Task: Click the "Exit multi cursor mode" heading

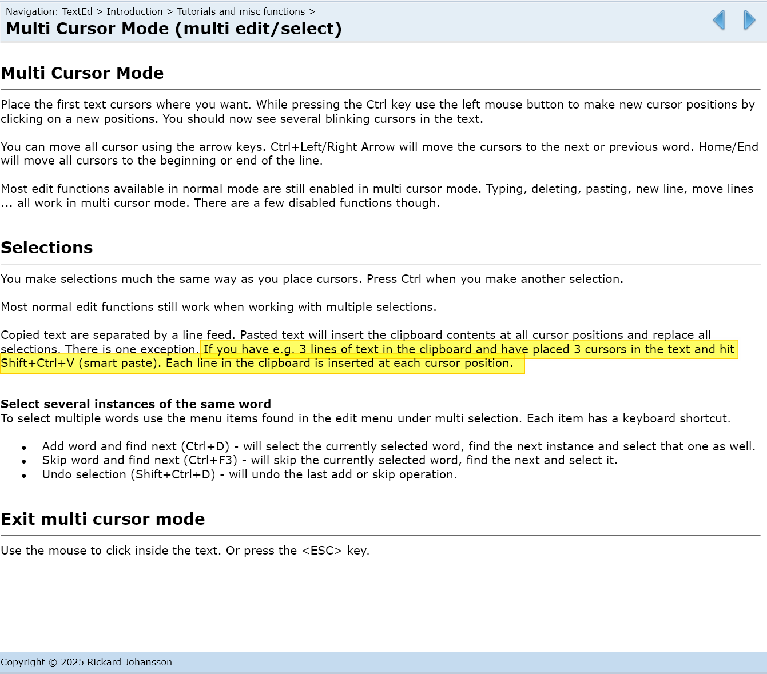Action: pos(103,519)
